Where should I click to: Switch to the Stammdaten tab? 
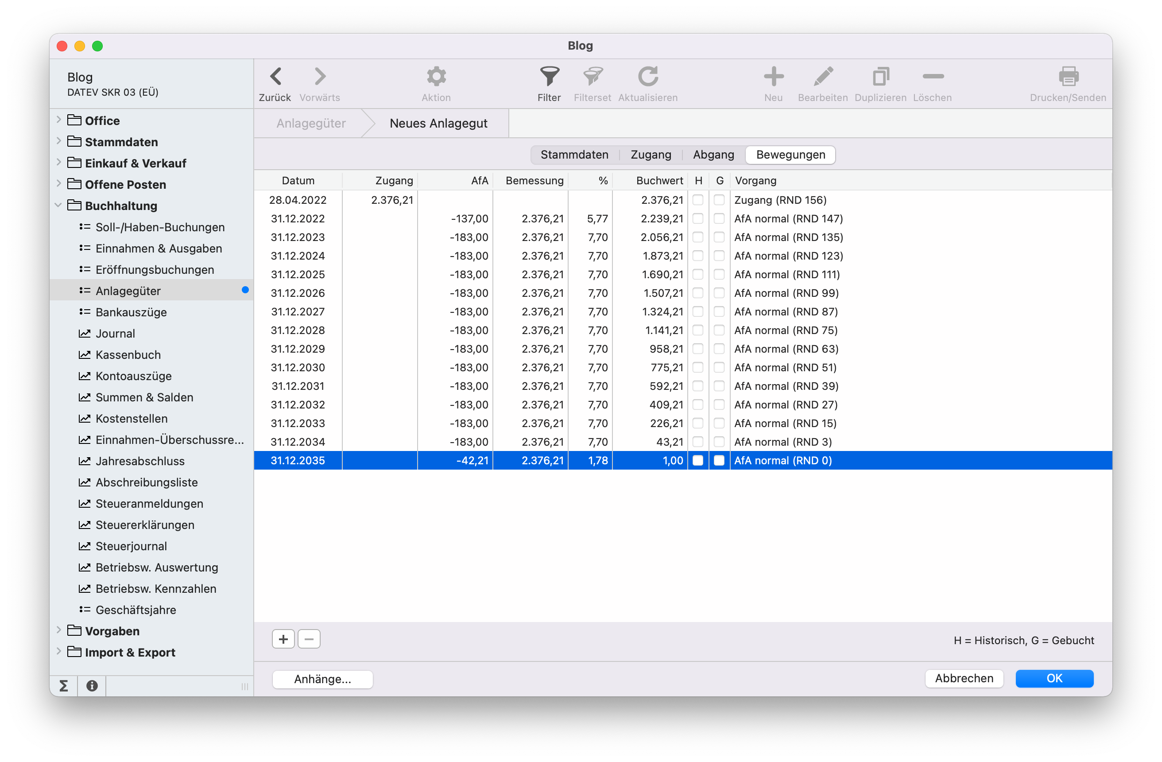(574, 155)
